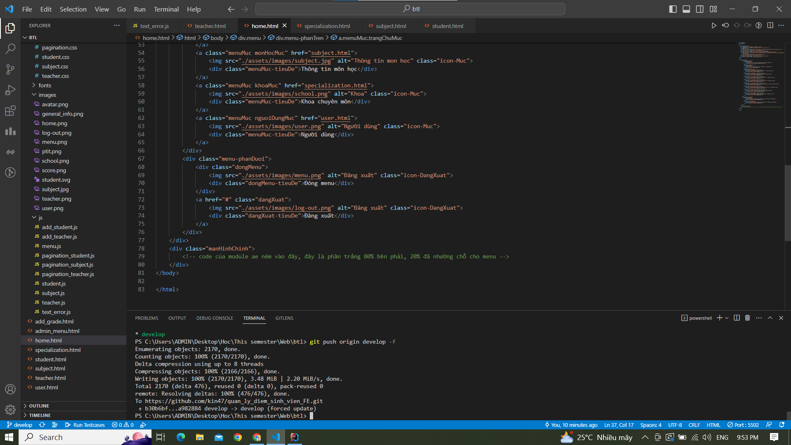Open Source Control view
This screenshot has height=445, width=791.
(10, 69)
